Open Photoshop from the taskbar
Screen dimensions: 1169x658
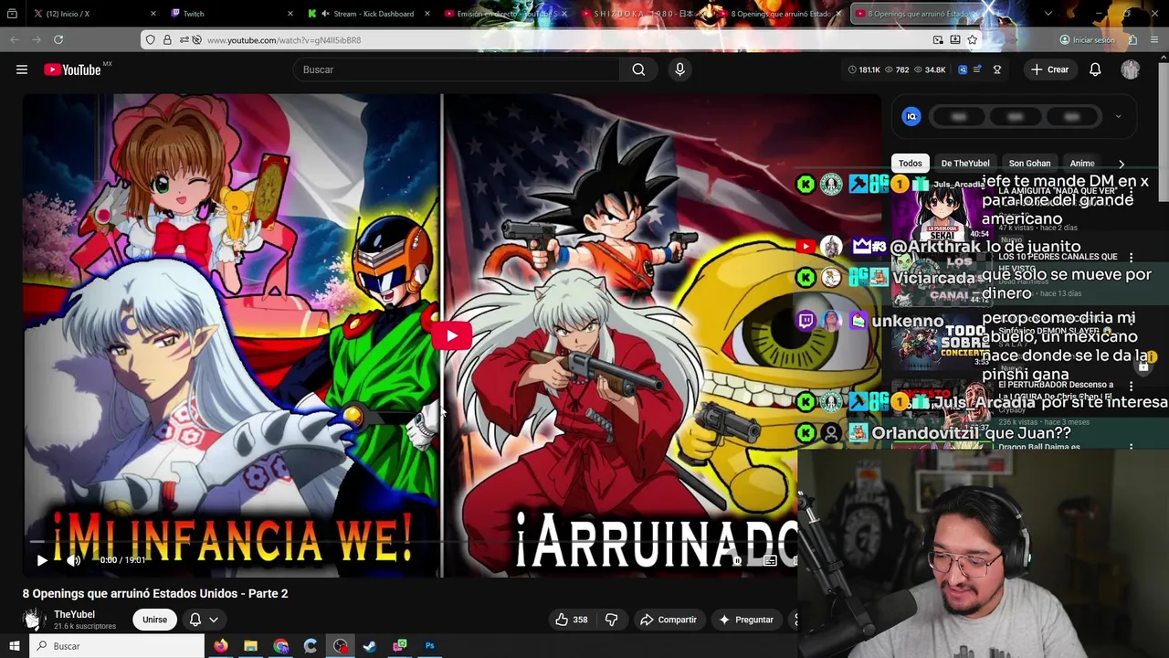click(x=429, y=646)
